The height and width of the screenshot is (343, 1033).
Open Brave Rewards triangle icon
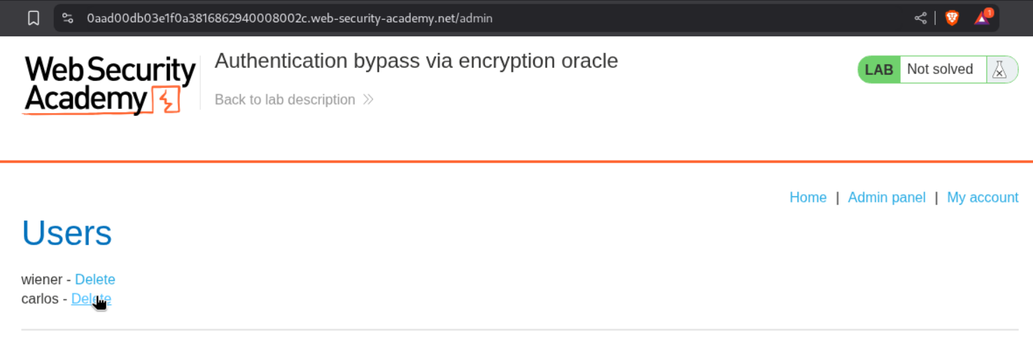982,18
